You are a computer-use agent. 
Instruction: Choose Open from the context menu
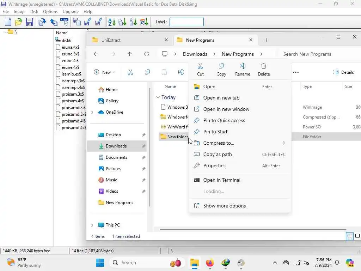point(240,87)
